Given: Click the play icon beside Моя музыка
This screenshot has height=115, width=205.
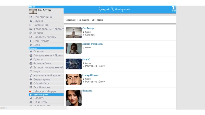Looking at the screenshot, I should point(31,41).
